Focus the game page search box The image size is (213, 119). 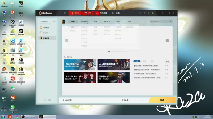[x=159, y=21]
